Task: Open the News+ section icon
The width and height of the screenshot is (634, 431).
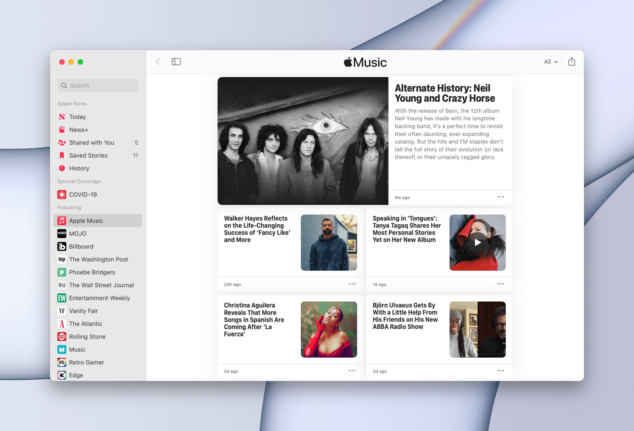Action: pyautogui.click(x=62, y=130)
